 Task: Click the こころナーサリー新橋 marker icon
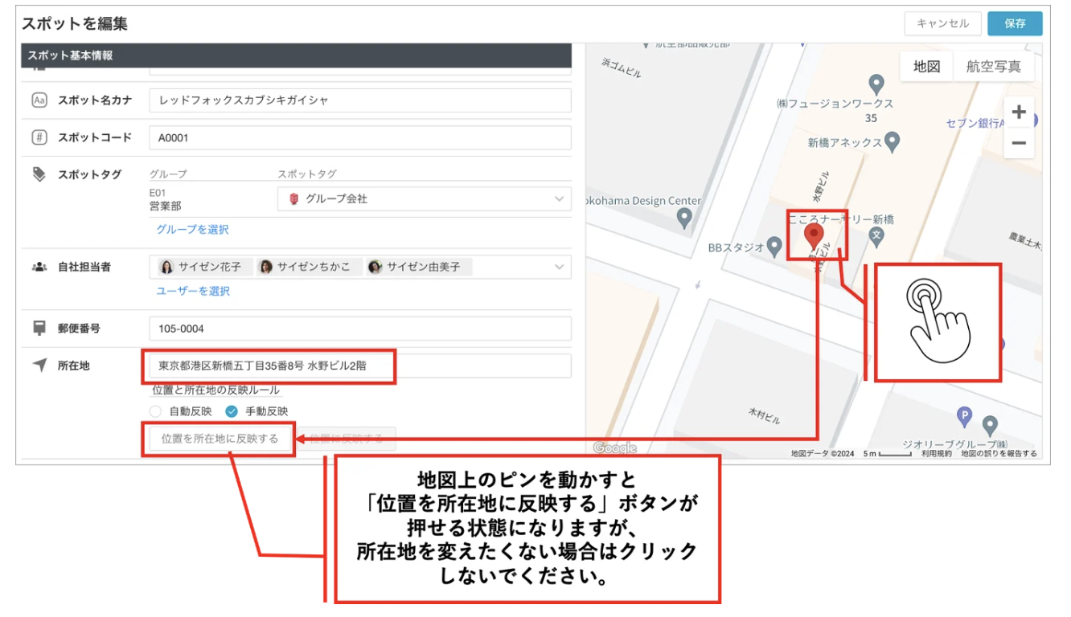(x=877, y=237)
